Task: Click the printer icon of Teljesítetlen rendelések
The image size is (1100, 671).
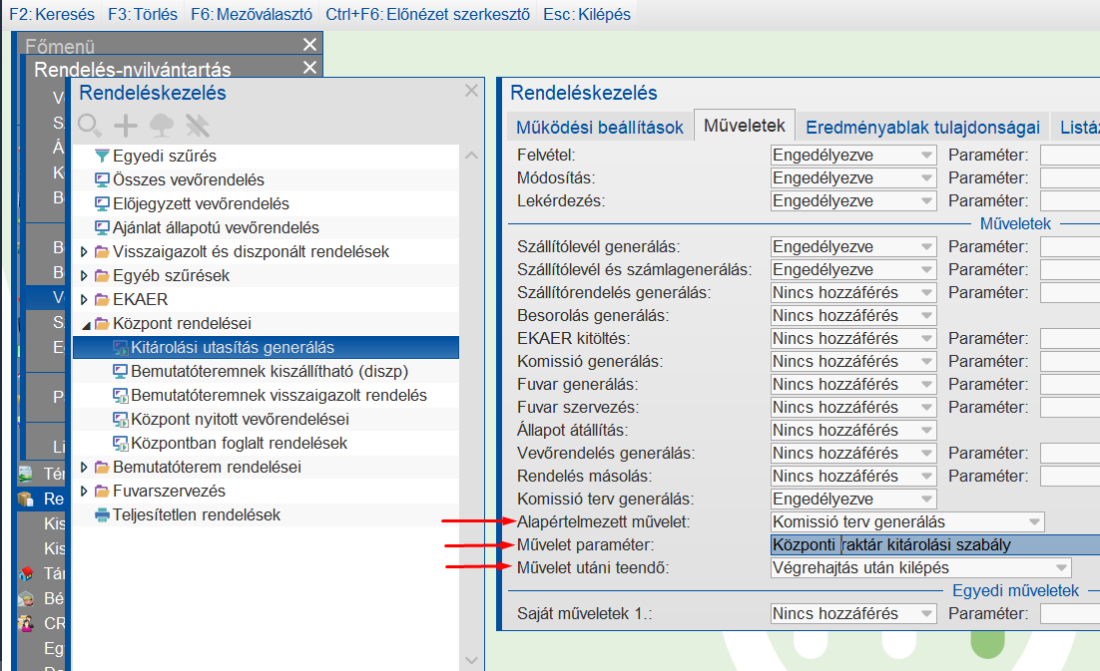Action: pyautogui.click(x=103, y=514)
